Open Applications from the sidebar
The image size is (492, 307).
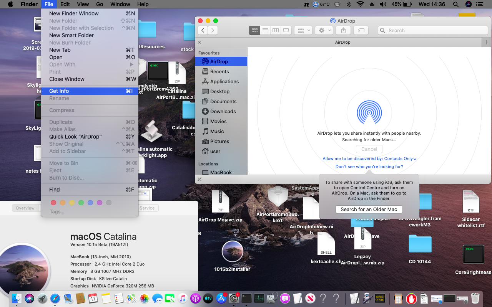(x=224, y=81)
